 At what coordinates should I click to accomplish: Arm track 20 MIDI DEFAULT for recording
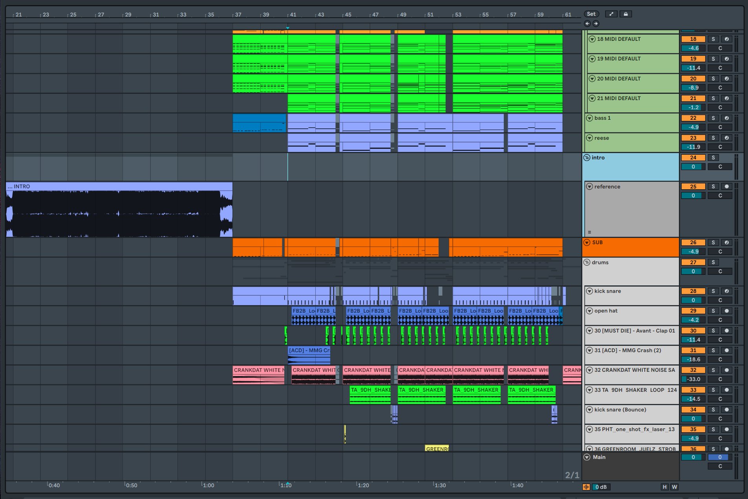tap(727, 79)
